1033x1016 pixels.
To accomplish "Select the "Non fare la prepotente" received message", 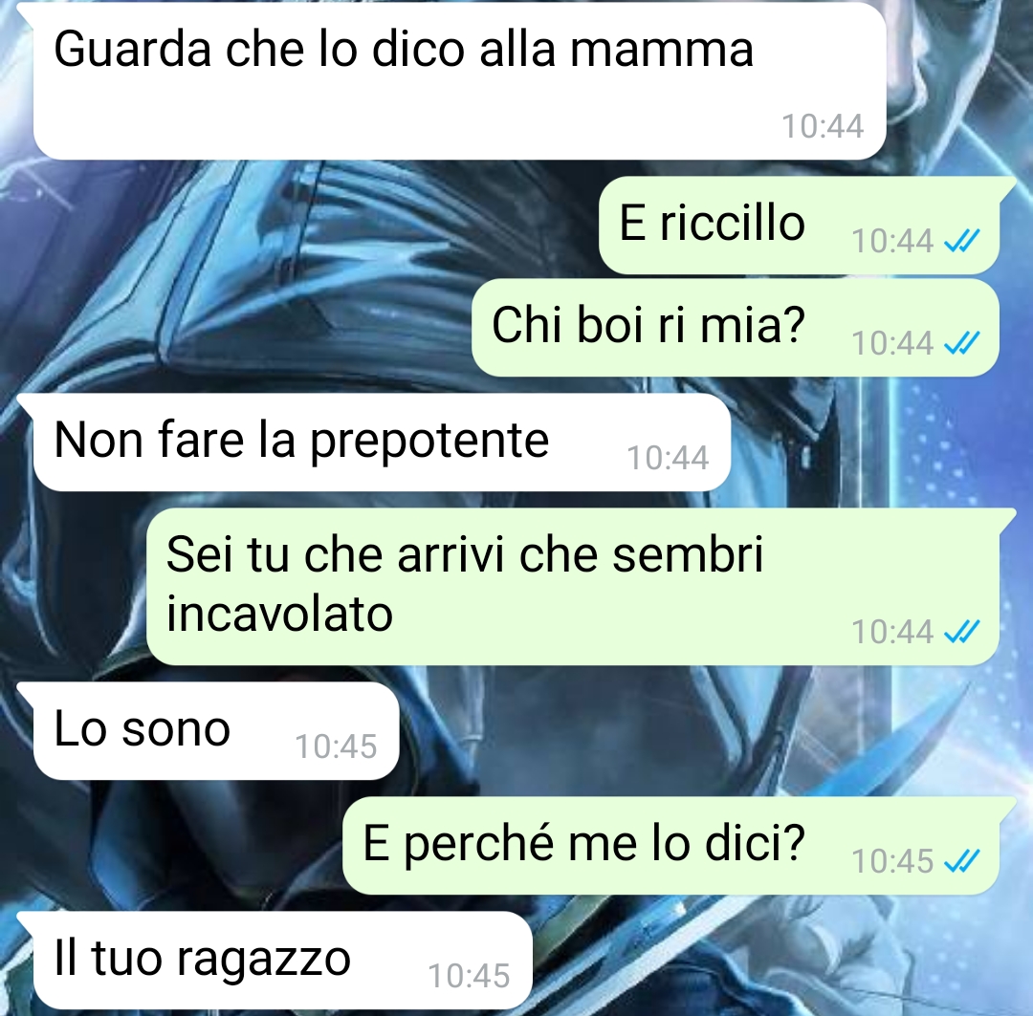I will click(x=382, y=443).
